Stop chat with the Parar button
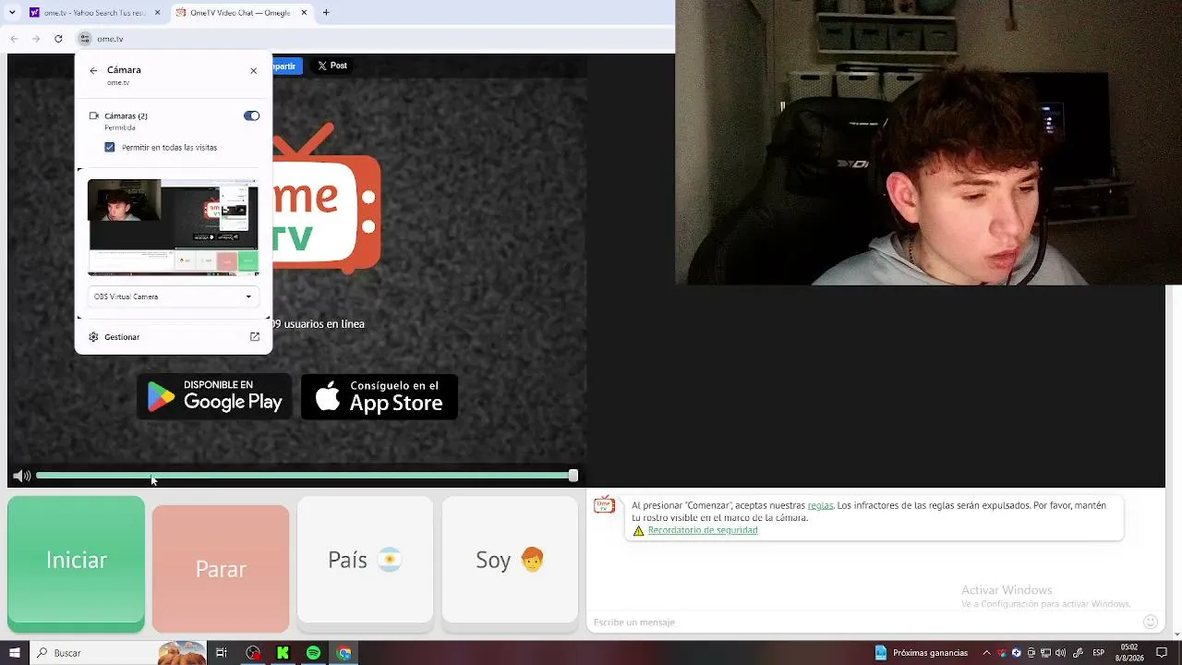1182x665 pixels. click(x=221, y=569)
